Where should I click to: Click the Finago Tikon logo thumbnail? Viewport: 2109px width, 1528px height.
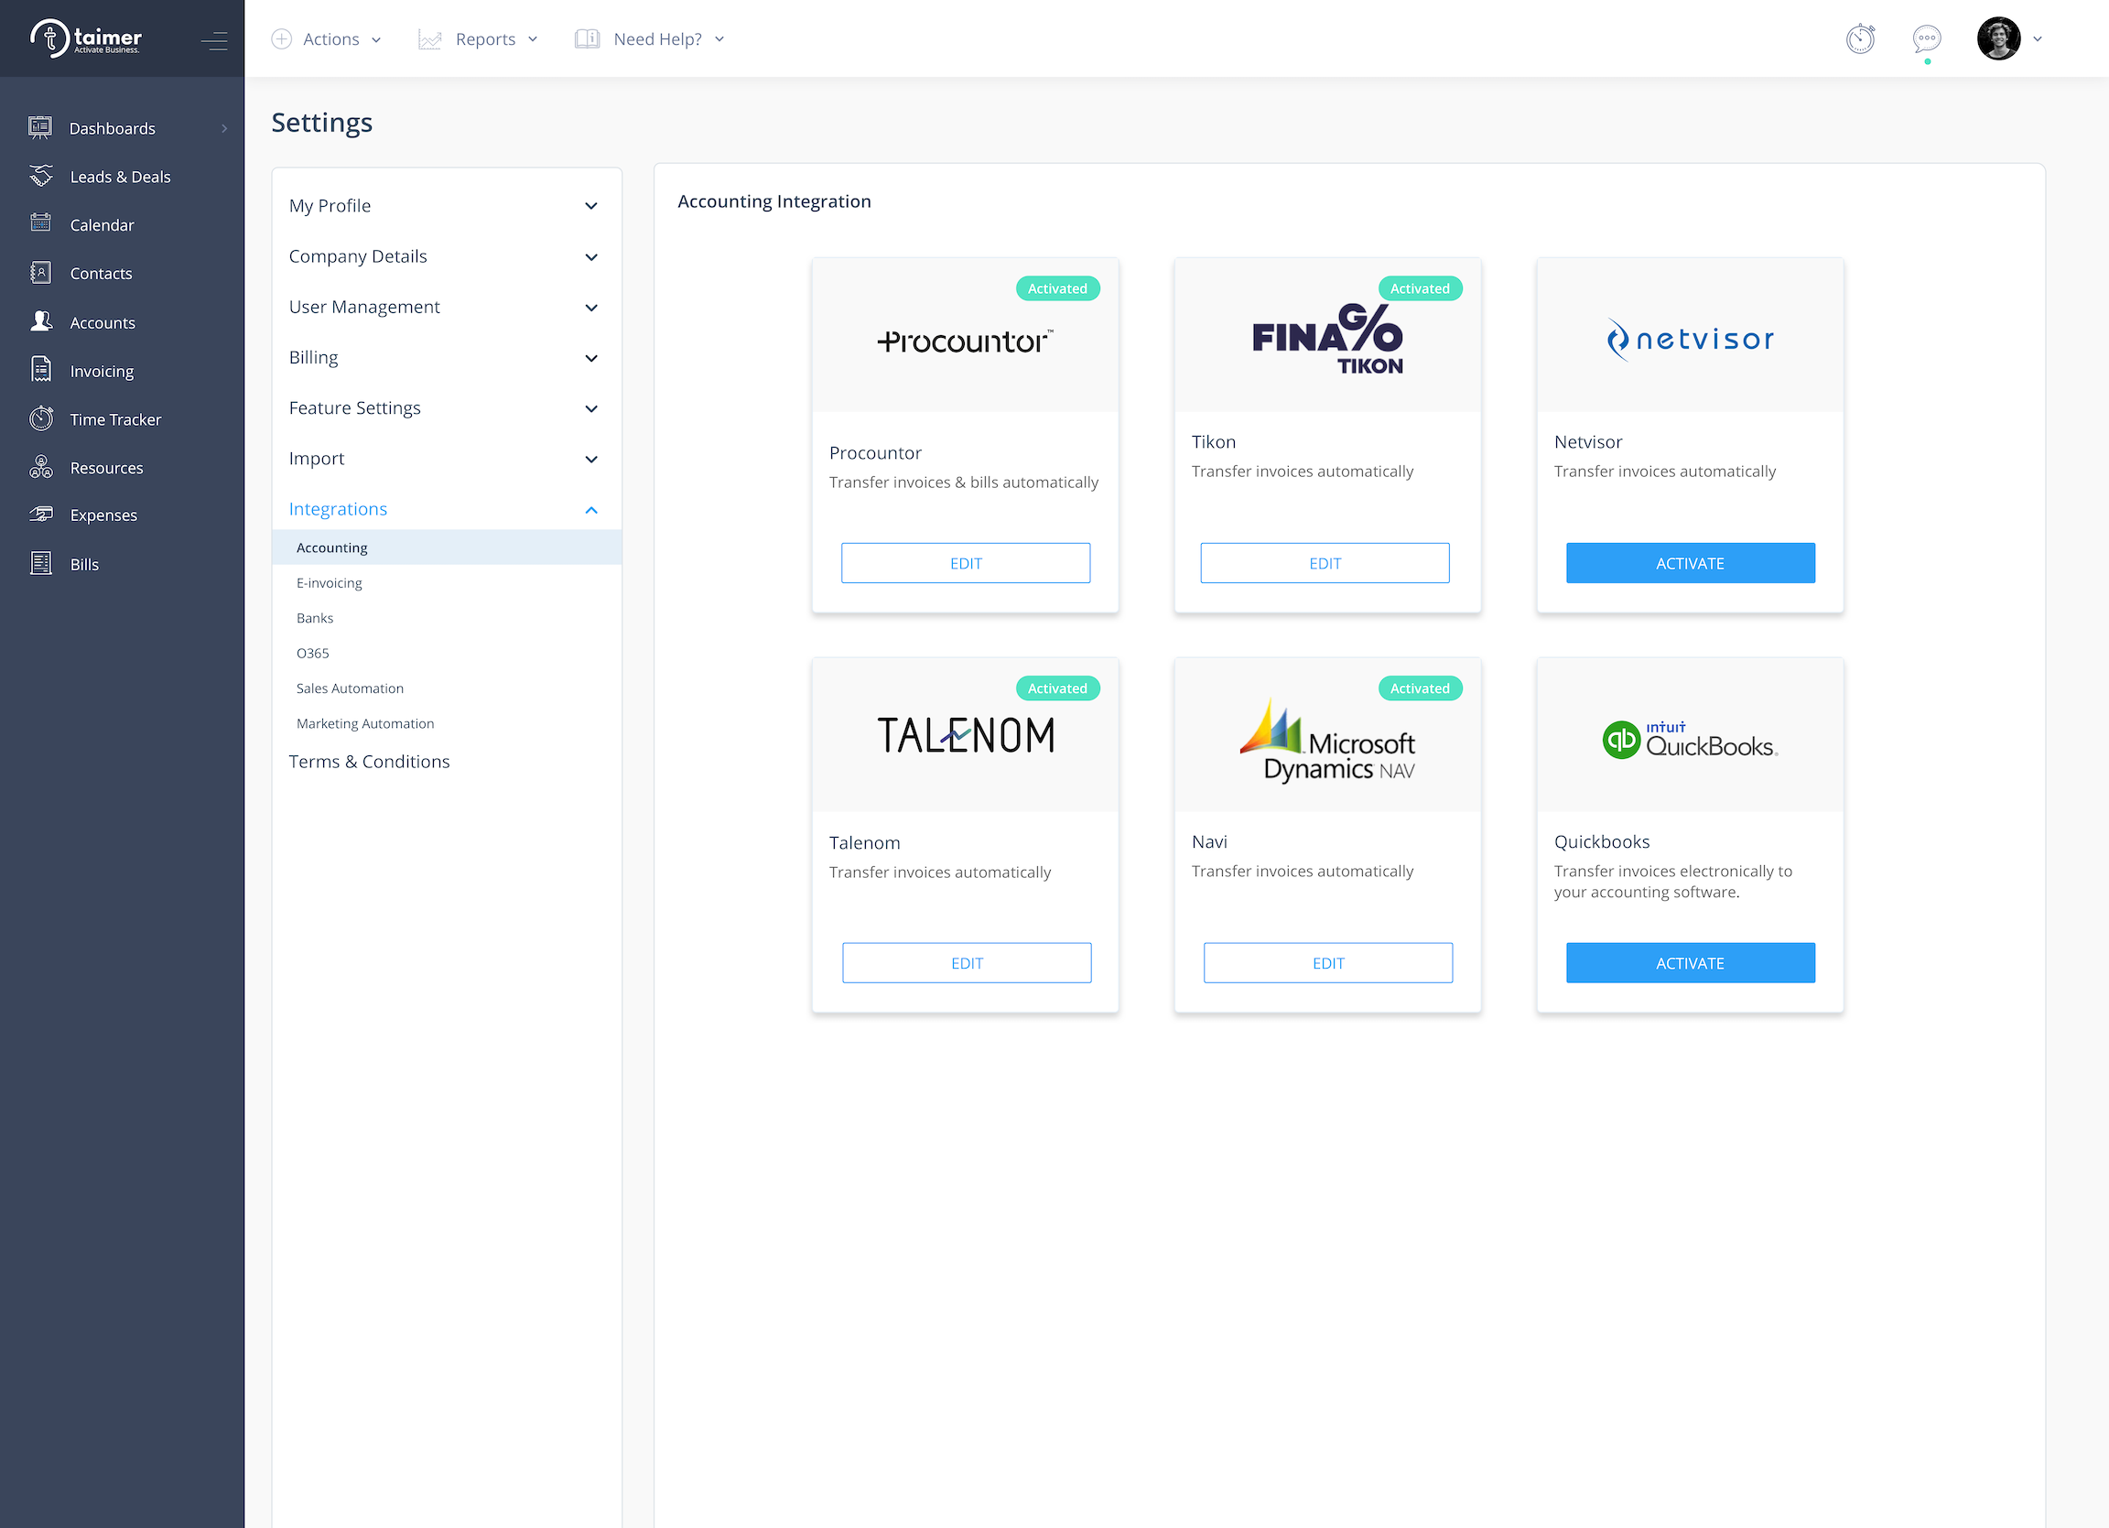[1327, 340]
